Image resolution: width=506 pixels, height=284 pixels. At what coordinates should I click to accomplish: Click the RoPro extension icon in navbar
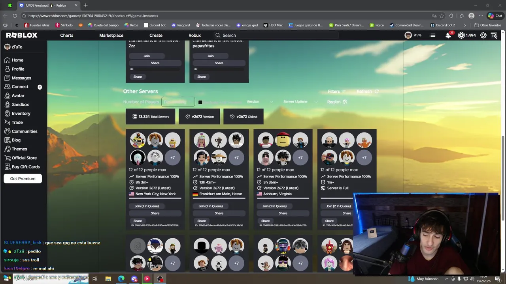[494, 35]
